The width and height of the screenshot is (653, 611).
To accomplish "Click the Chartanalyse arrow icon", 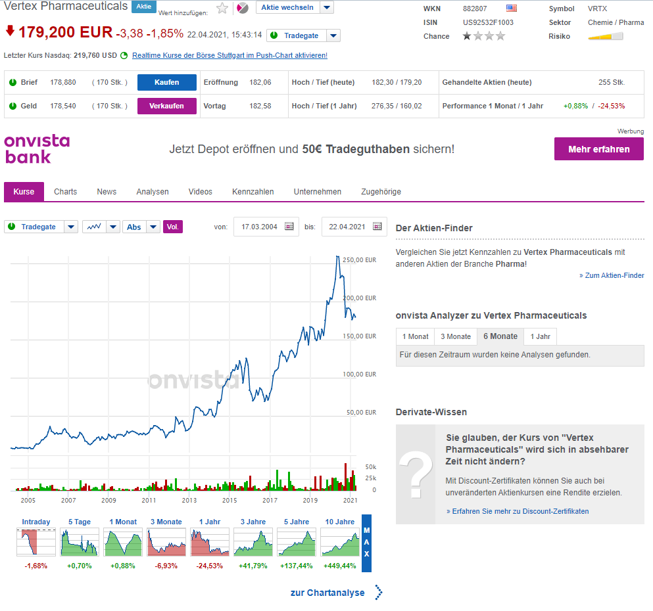I will 378,593.
